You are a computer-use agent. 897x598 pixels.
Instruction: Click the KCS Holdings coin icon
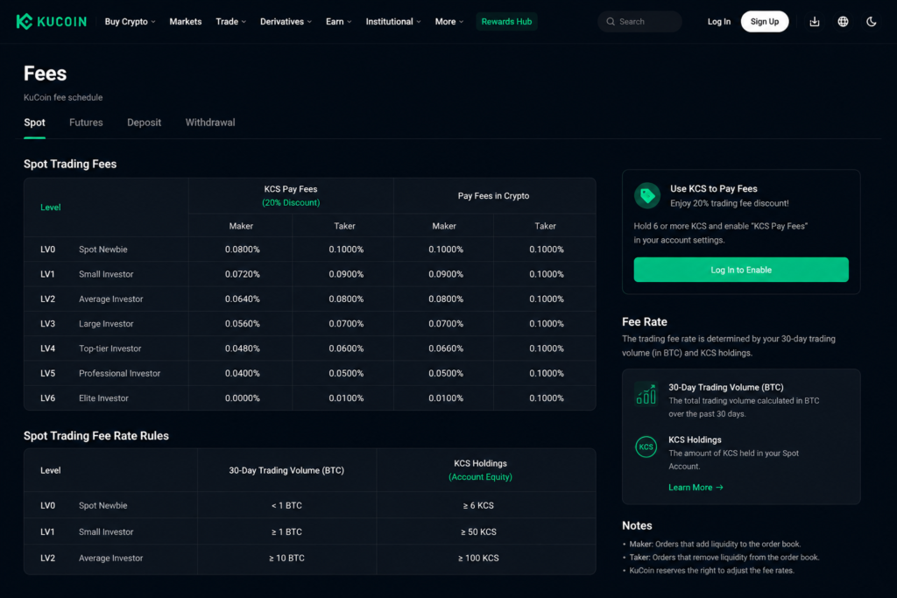point(646,447)
